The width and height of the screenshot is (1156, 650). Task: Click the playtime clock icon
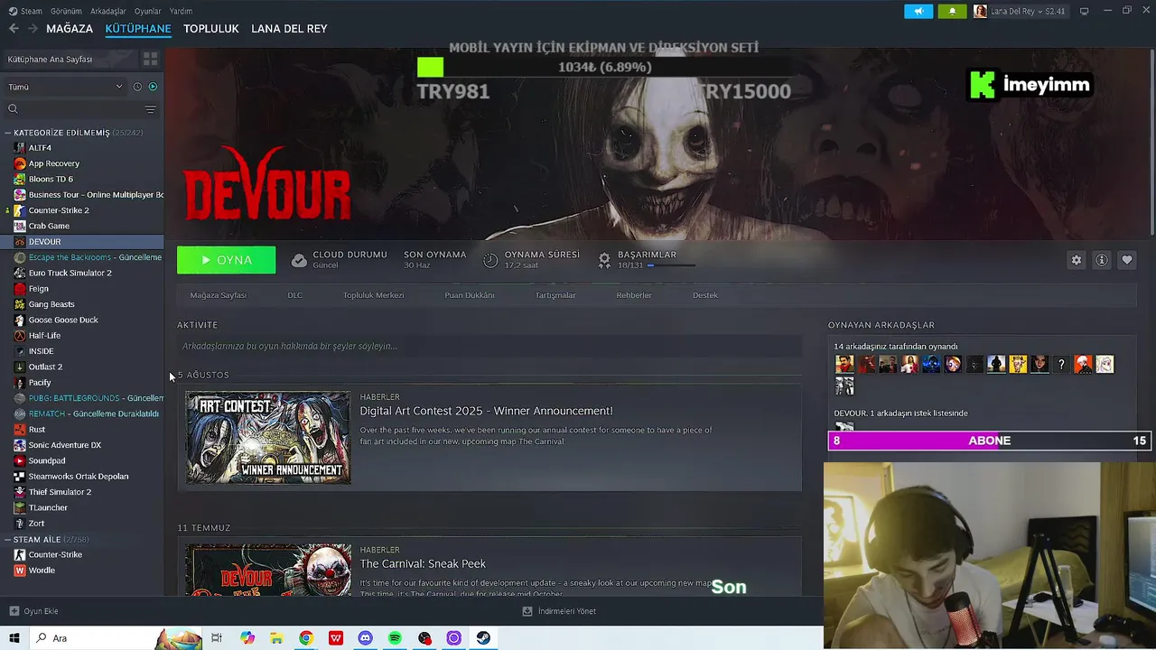(490, 260)
